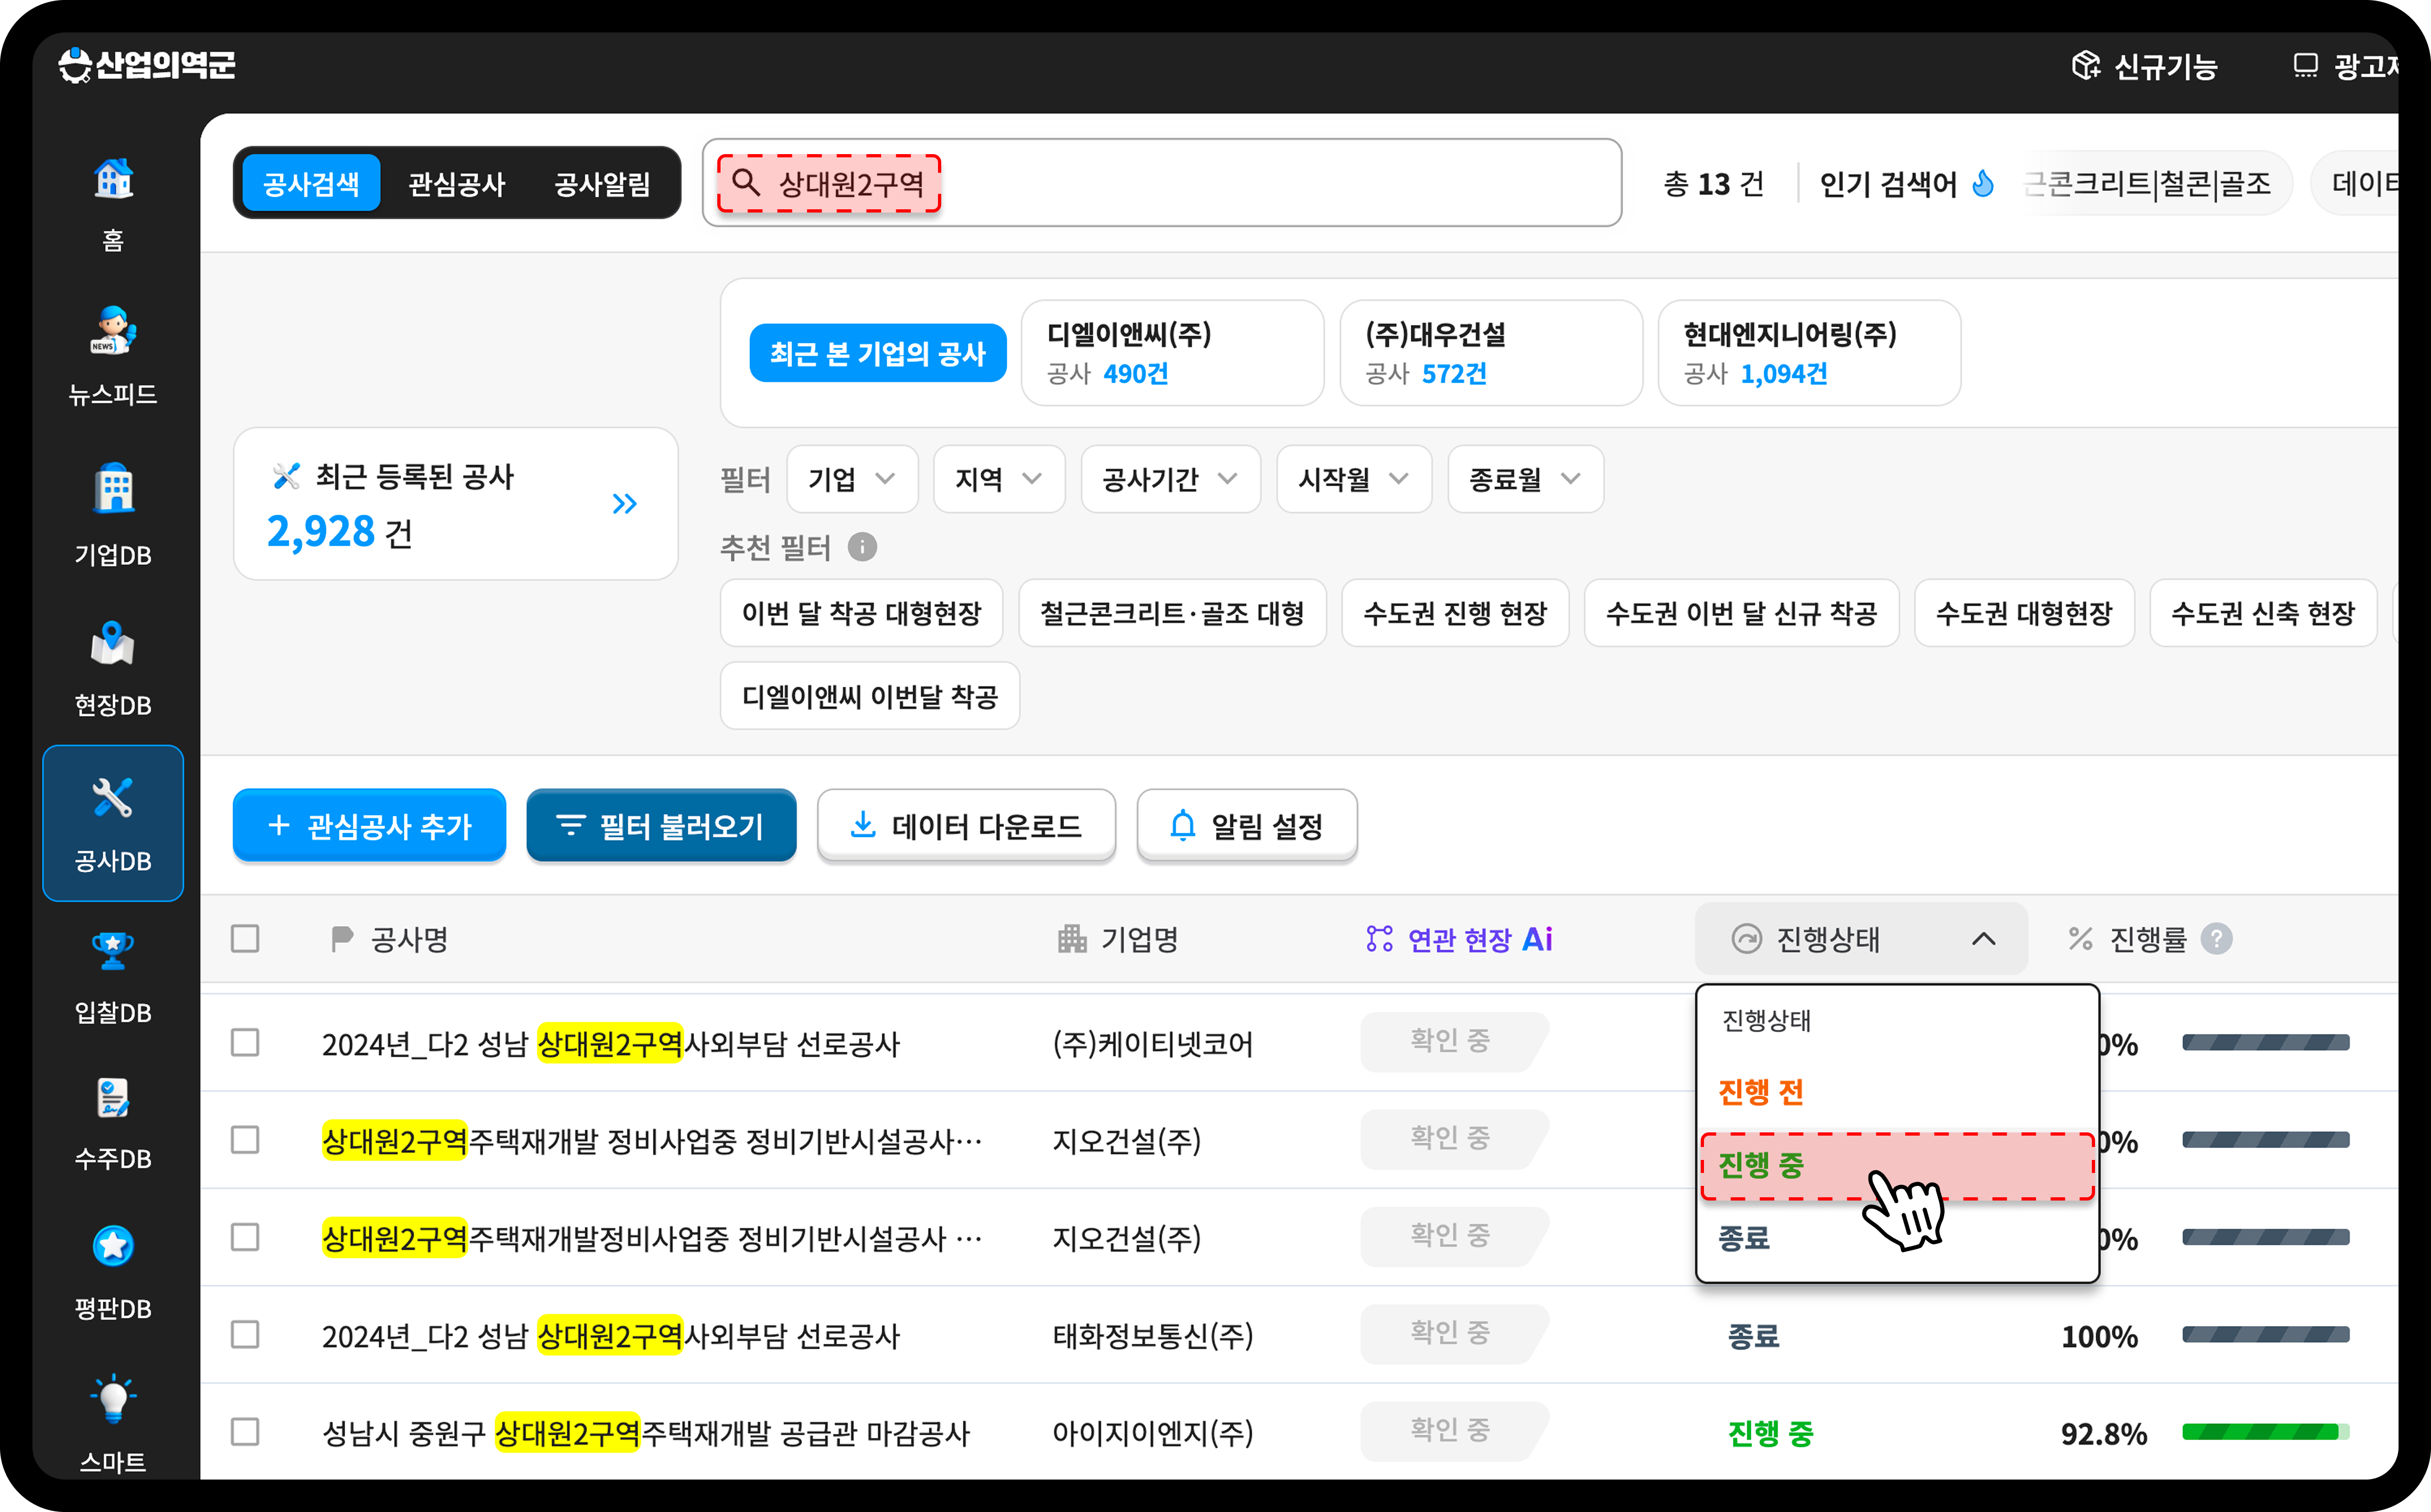This screenshot has width=2431, height=1512.
Task: Go to the 기업DB sidebar icon
Action: (113, 489)
